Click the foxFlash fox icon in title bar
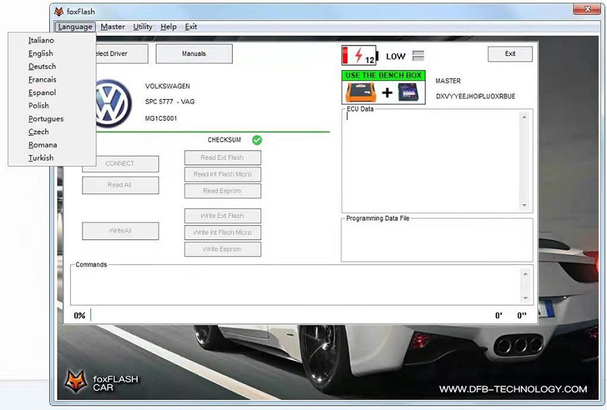This screenshot has height=410, width=607. [x=59, y=12]
